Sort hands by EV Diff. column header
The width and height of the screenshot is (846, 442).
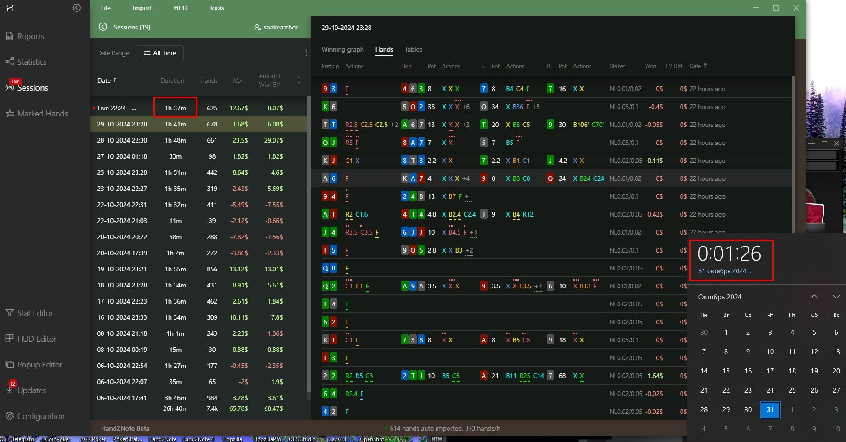(x=674, y=66)
